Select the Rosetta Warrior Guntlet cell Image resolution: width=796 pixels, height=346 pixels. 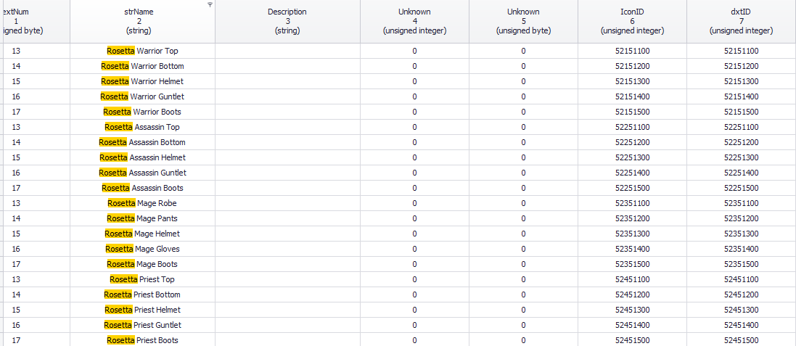(x=142, y=96)
